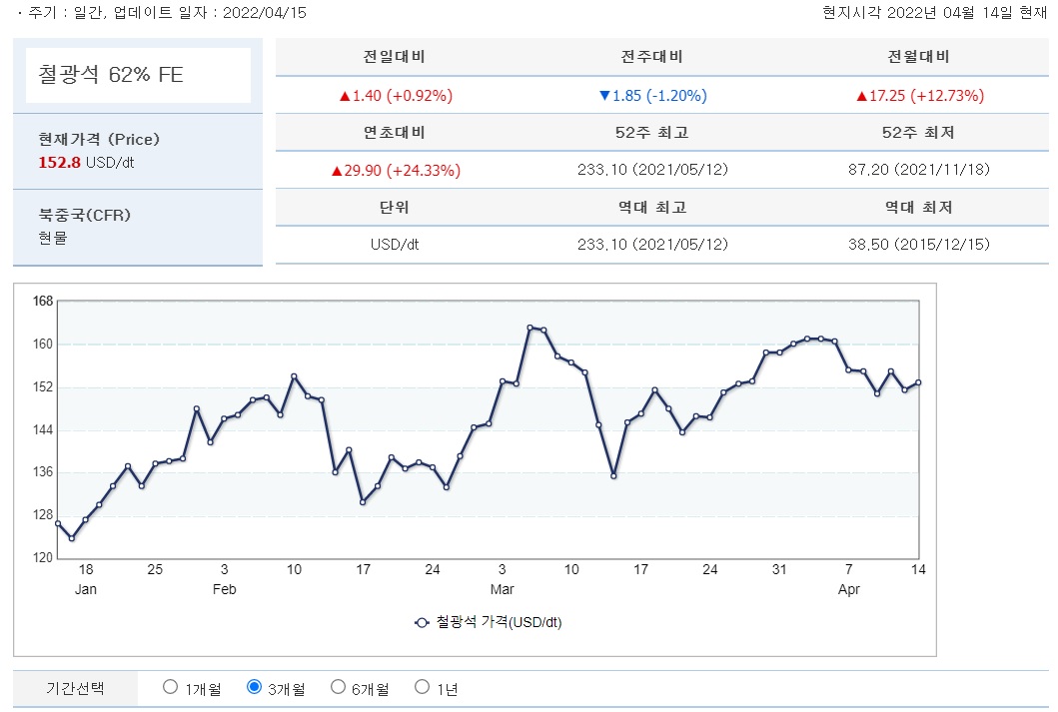Click the 현재가격 (Price) label

click(99, 140)
